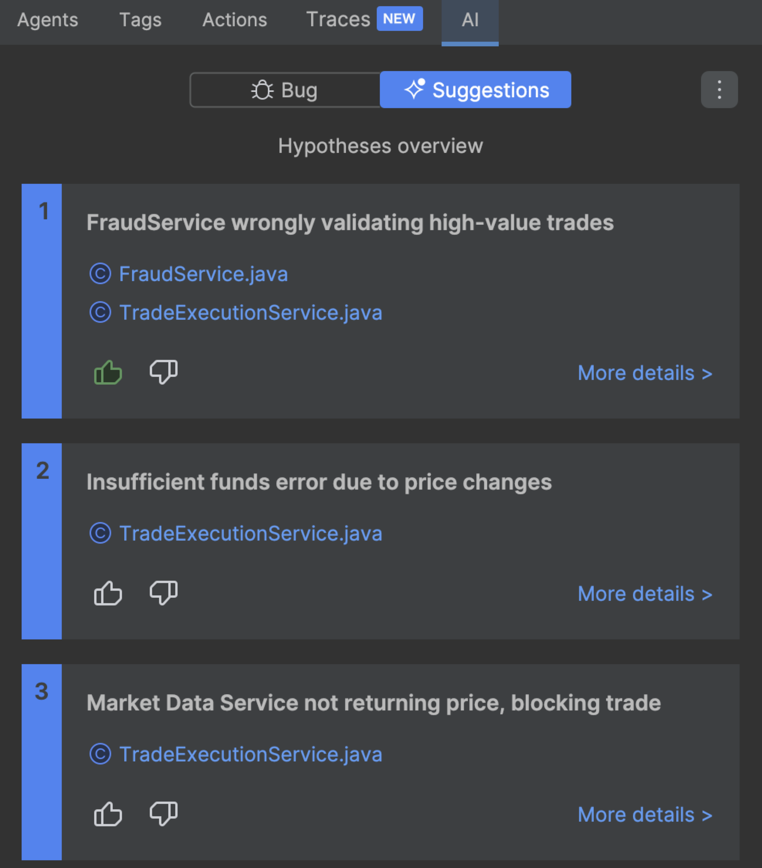Expand More details for Market Data Service hypothesis
This screenshot has width=762, height=868.
point(644,814)
